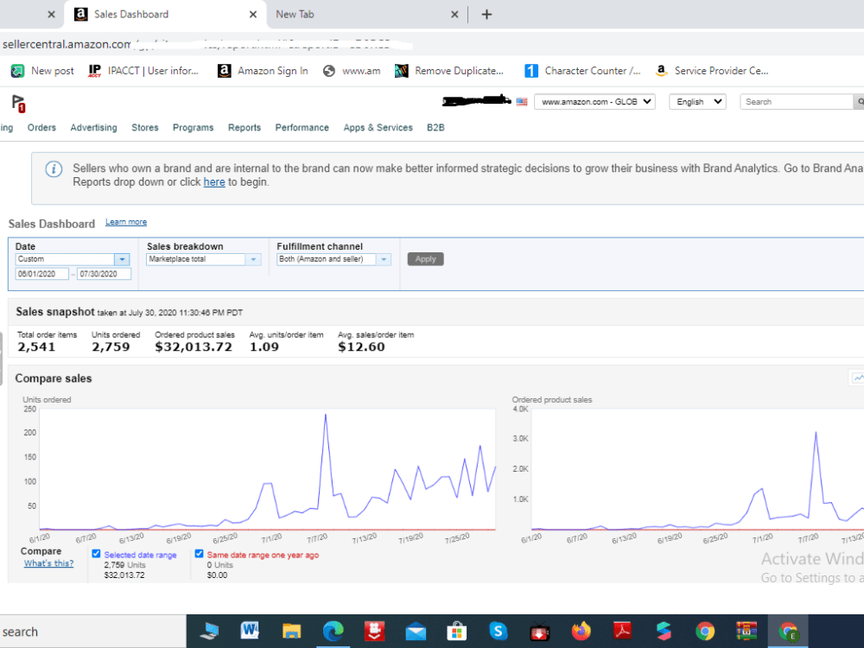The height and width of the screenshot is (648, 864).
Task: Open the Orders menu
Action: click(41, 128)
